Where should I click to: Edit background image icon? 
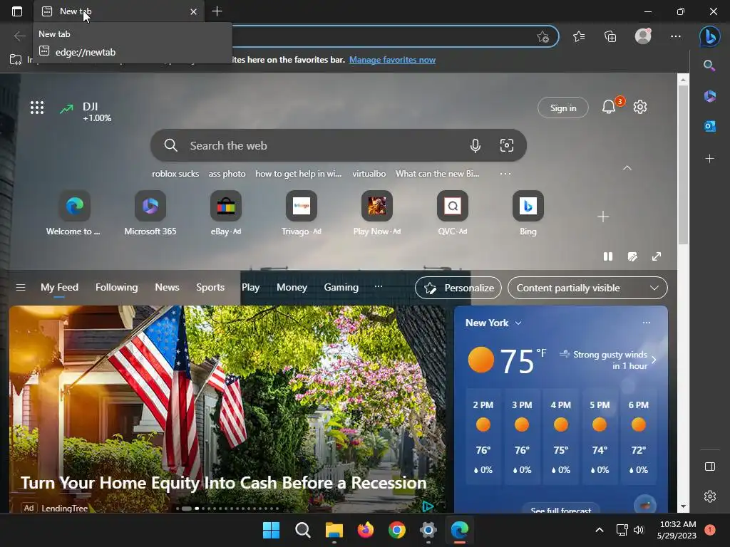click(632, 256)
